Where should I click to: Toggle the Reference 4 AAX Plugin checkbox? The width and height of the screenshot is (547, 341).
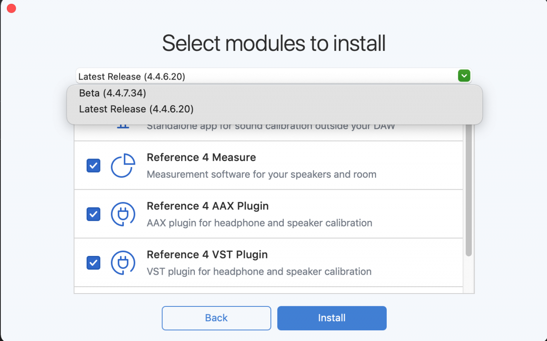94,214
